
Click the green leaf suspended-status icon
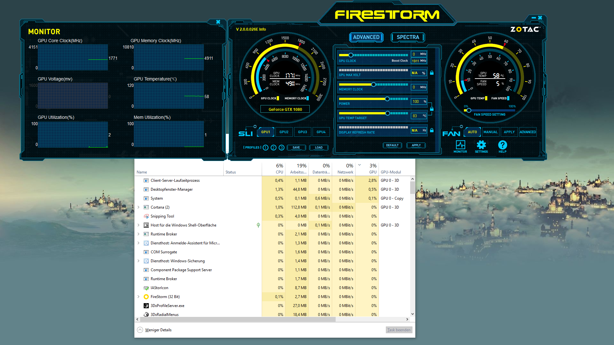[258, 225]
